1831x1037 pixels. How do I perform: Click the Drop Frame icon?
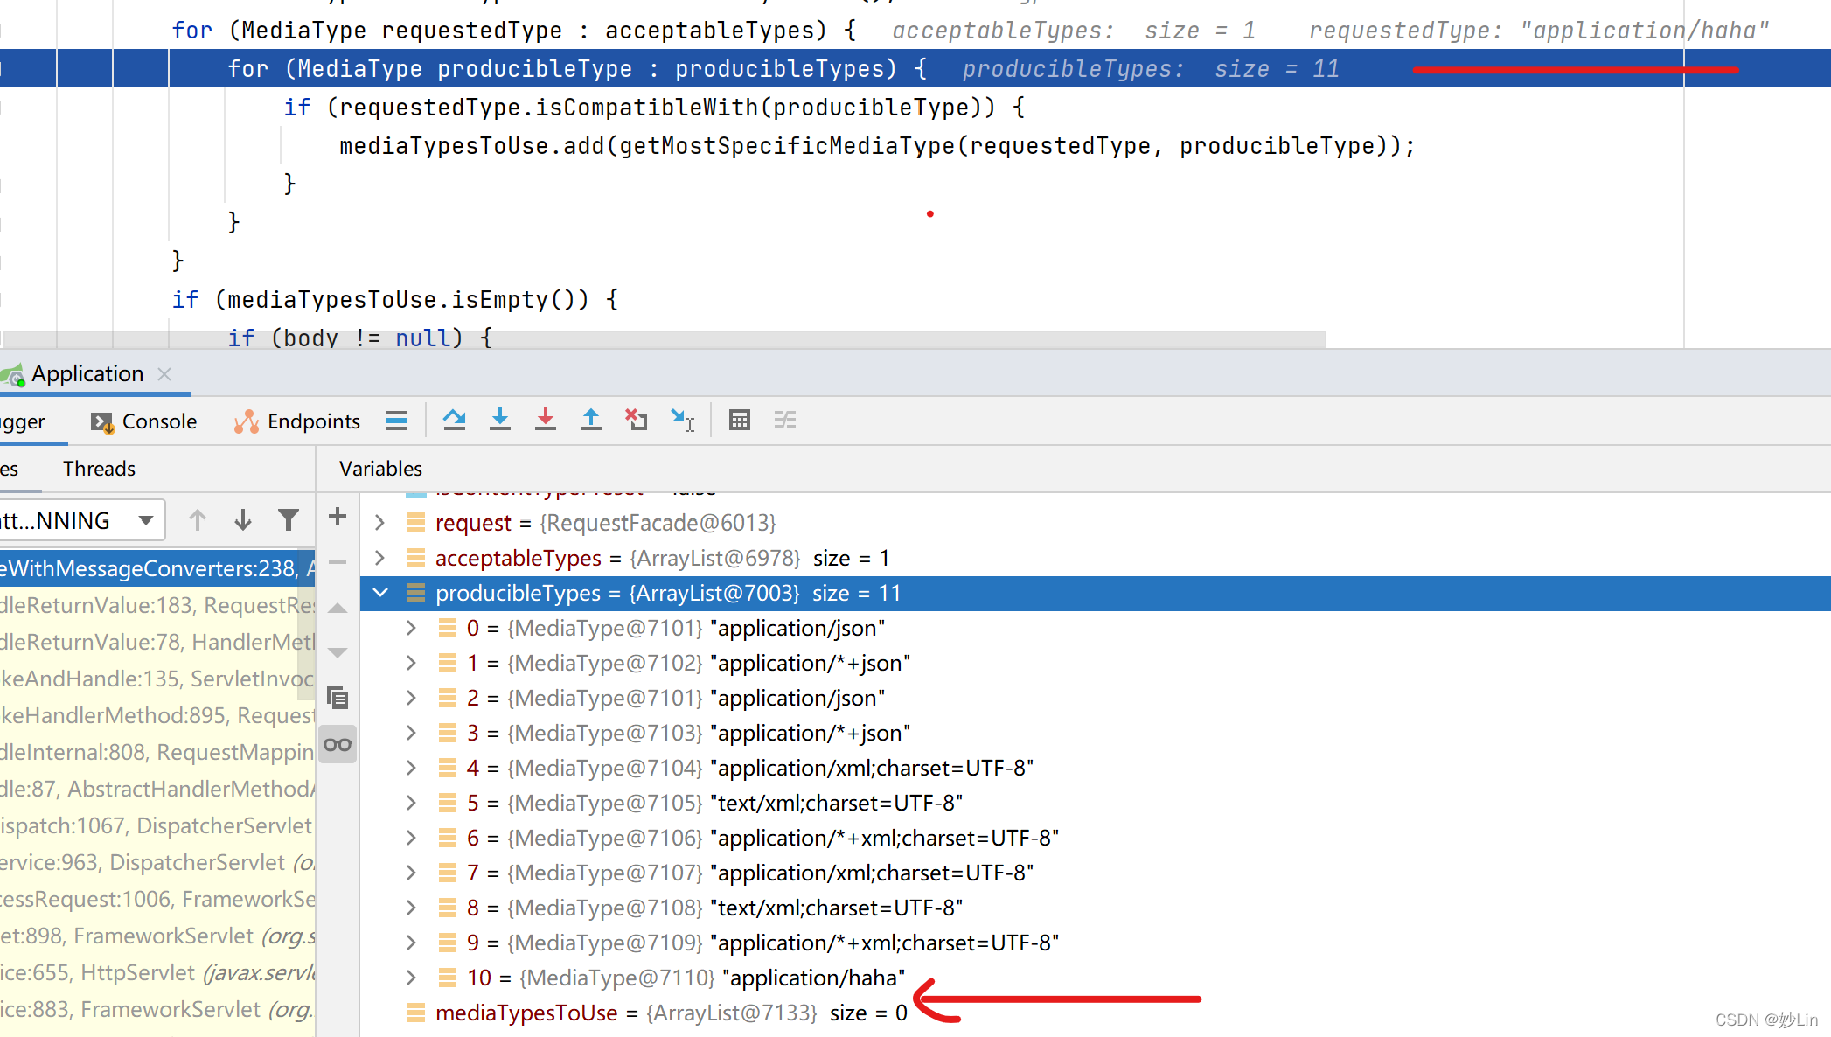[636, 421]
